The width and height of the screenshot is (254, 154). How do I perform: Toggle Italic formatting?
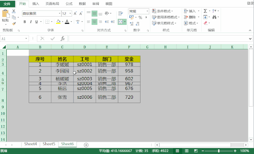point(31,22)
